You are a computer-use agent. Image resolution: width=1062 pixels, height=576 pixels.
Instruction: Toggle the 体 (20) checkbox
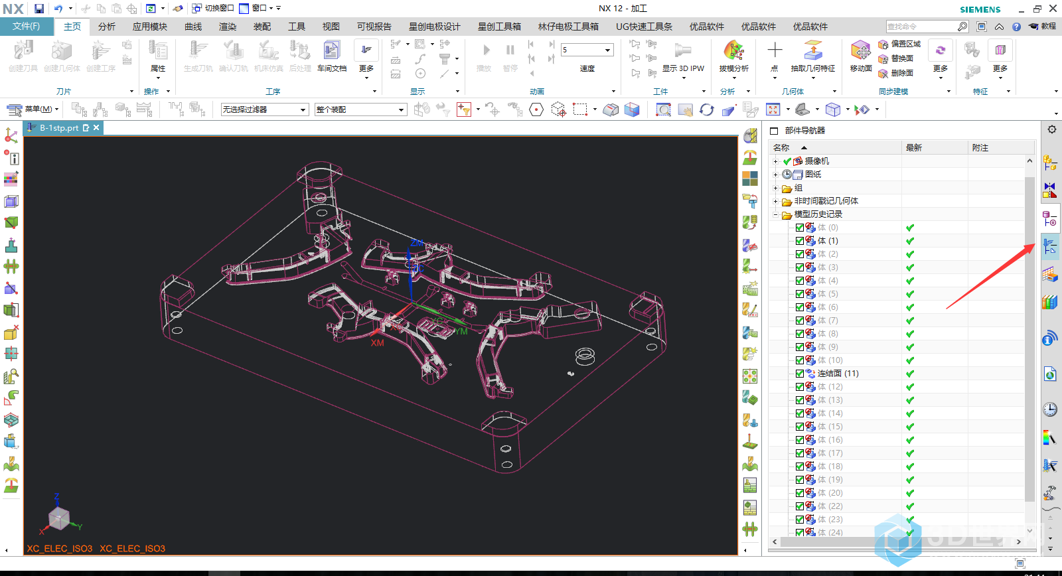click(800, 493)
